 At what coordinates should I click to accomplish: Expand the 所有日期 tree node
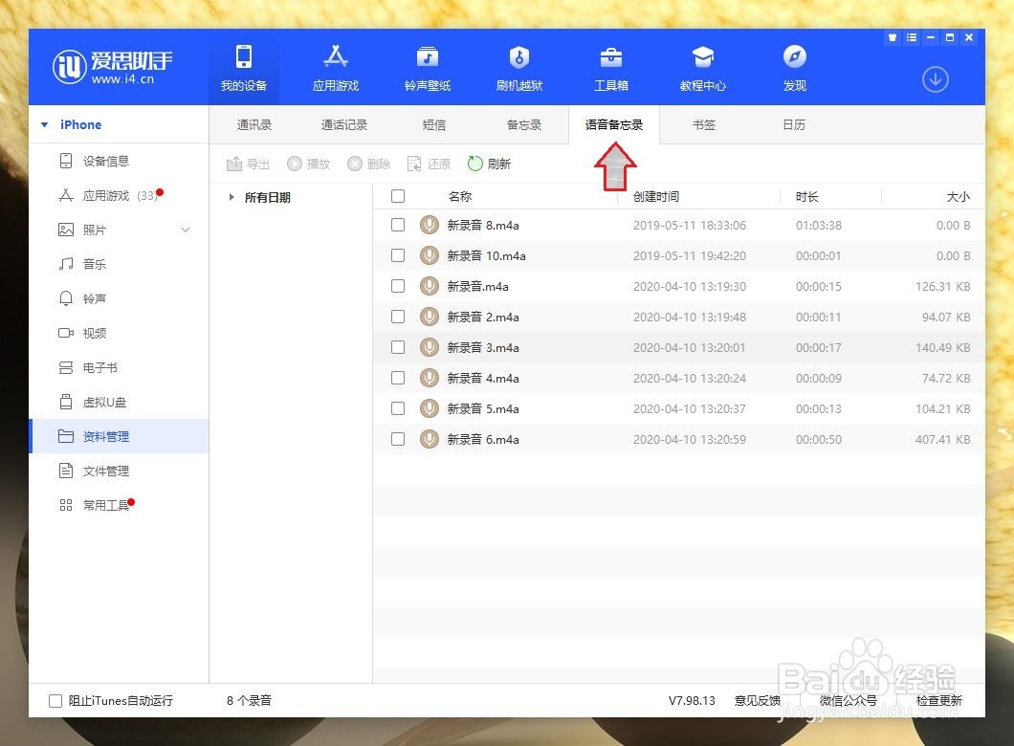point(231,197)
